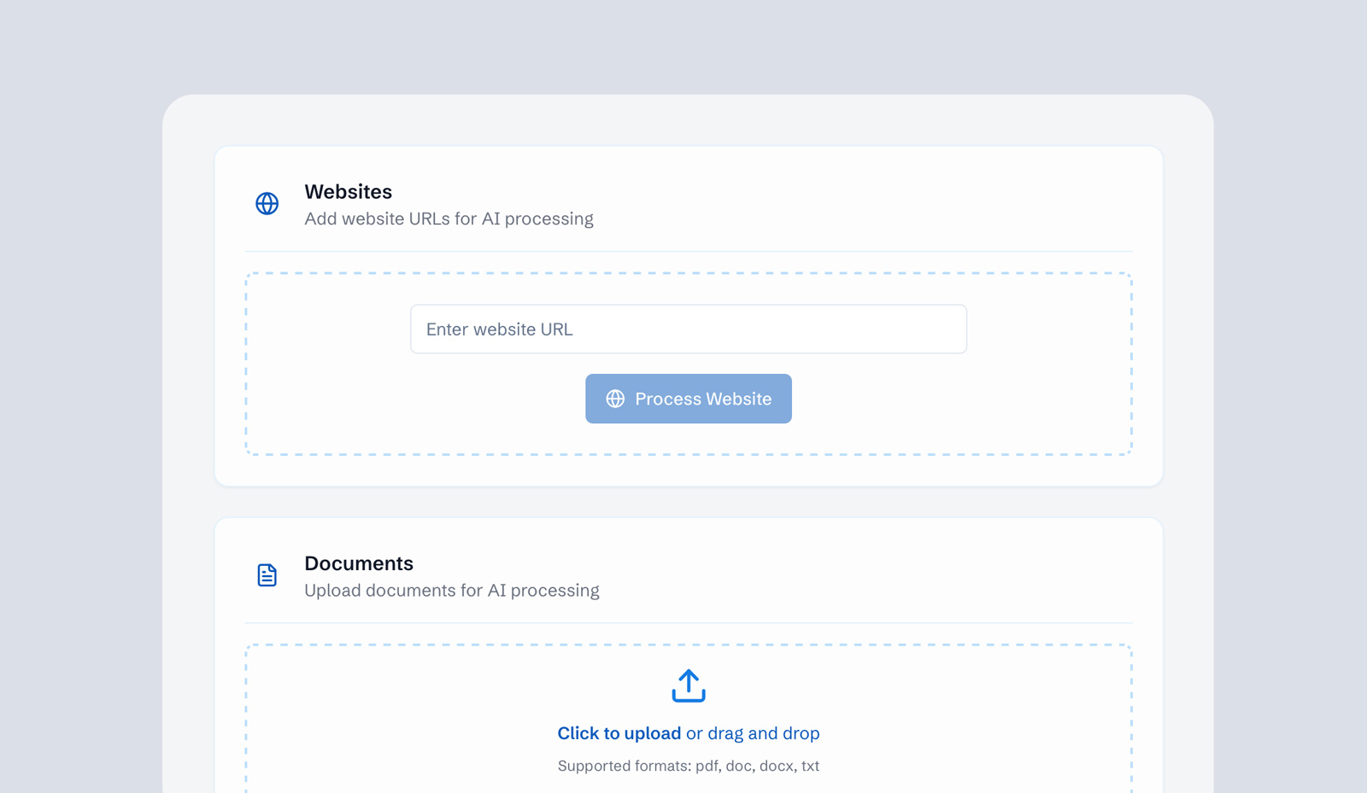1367x793 pixels.
Task: Open the file picker via Click to upload
Action: tap(619, 732)
